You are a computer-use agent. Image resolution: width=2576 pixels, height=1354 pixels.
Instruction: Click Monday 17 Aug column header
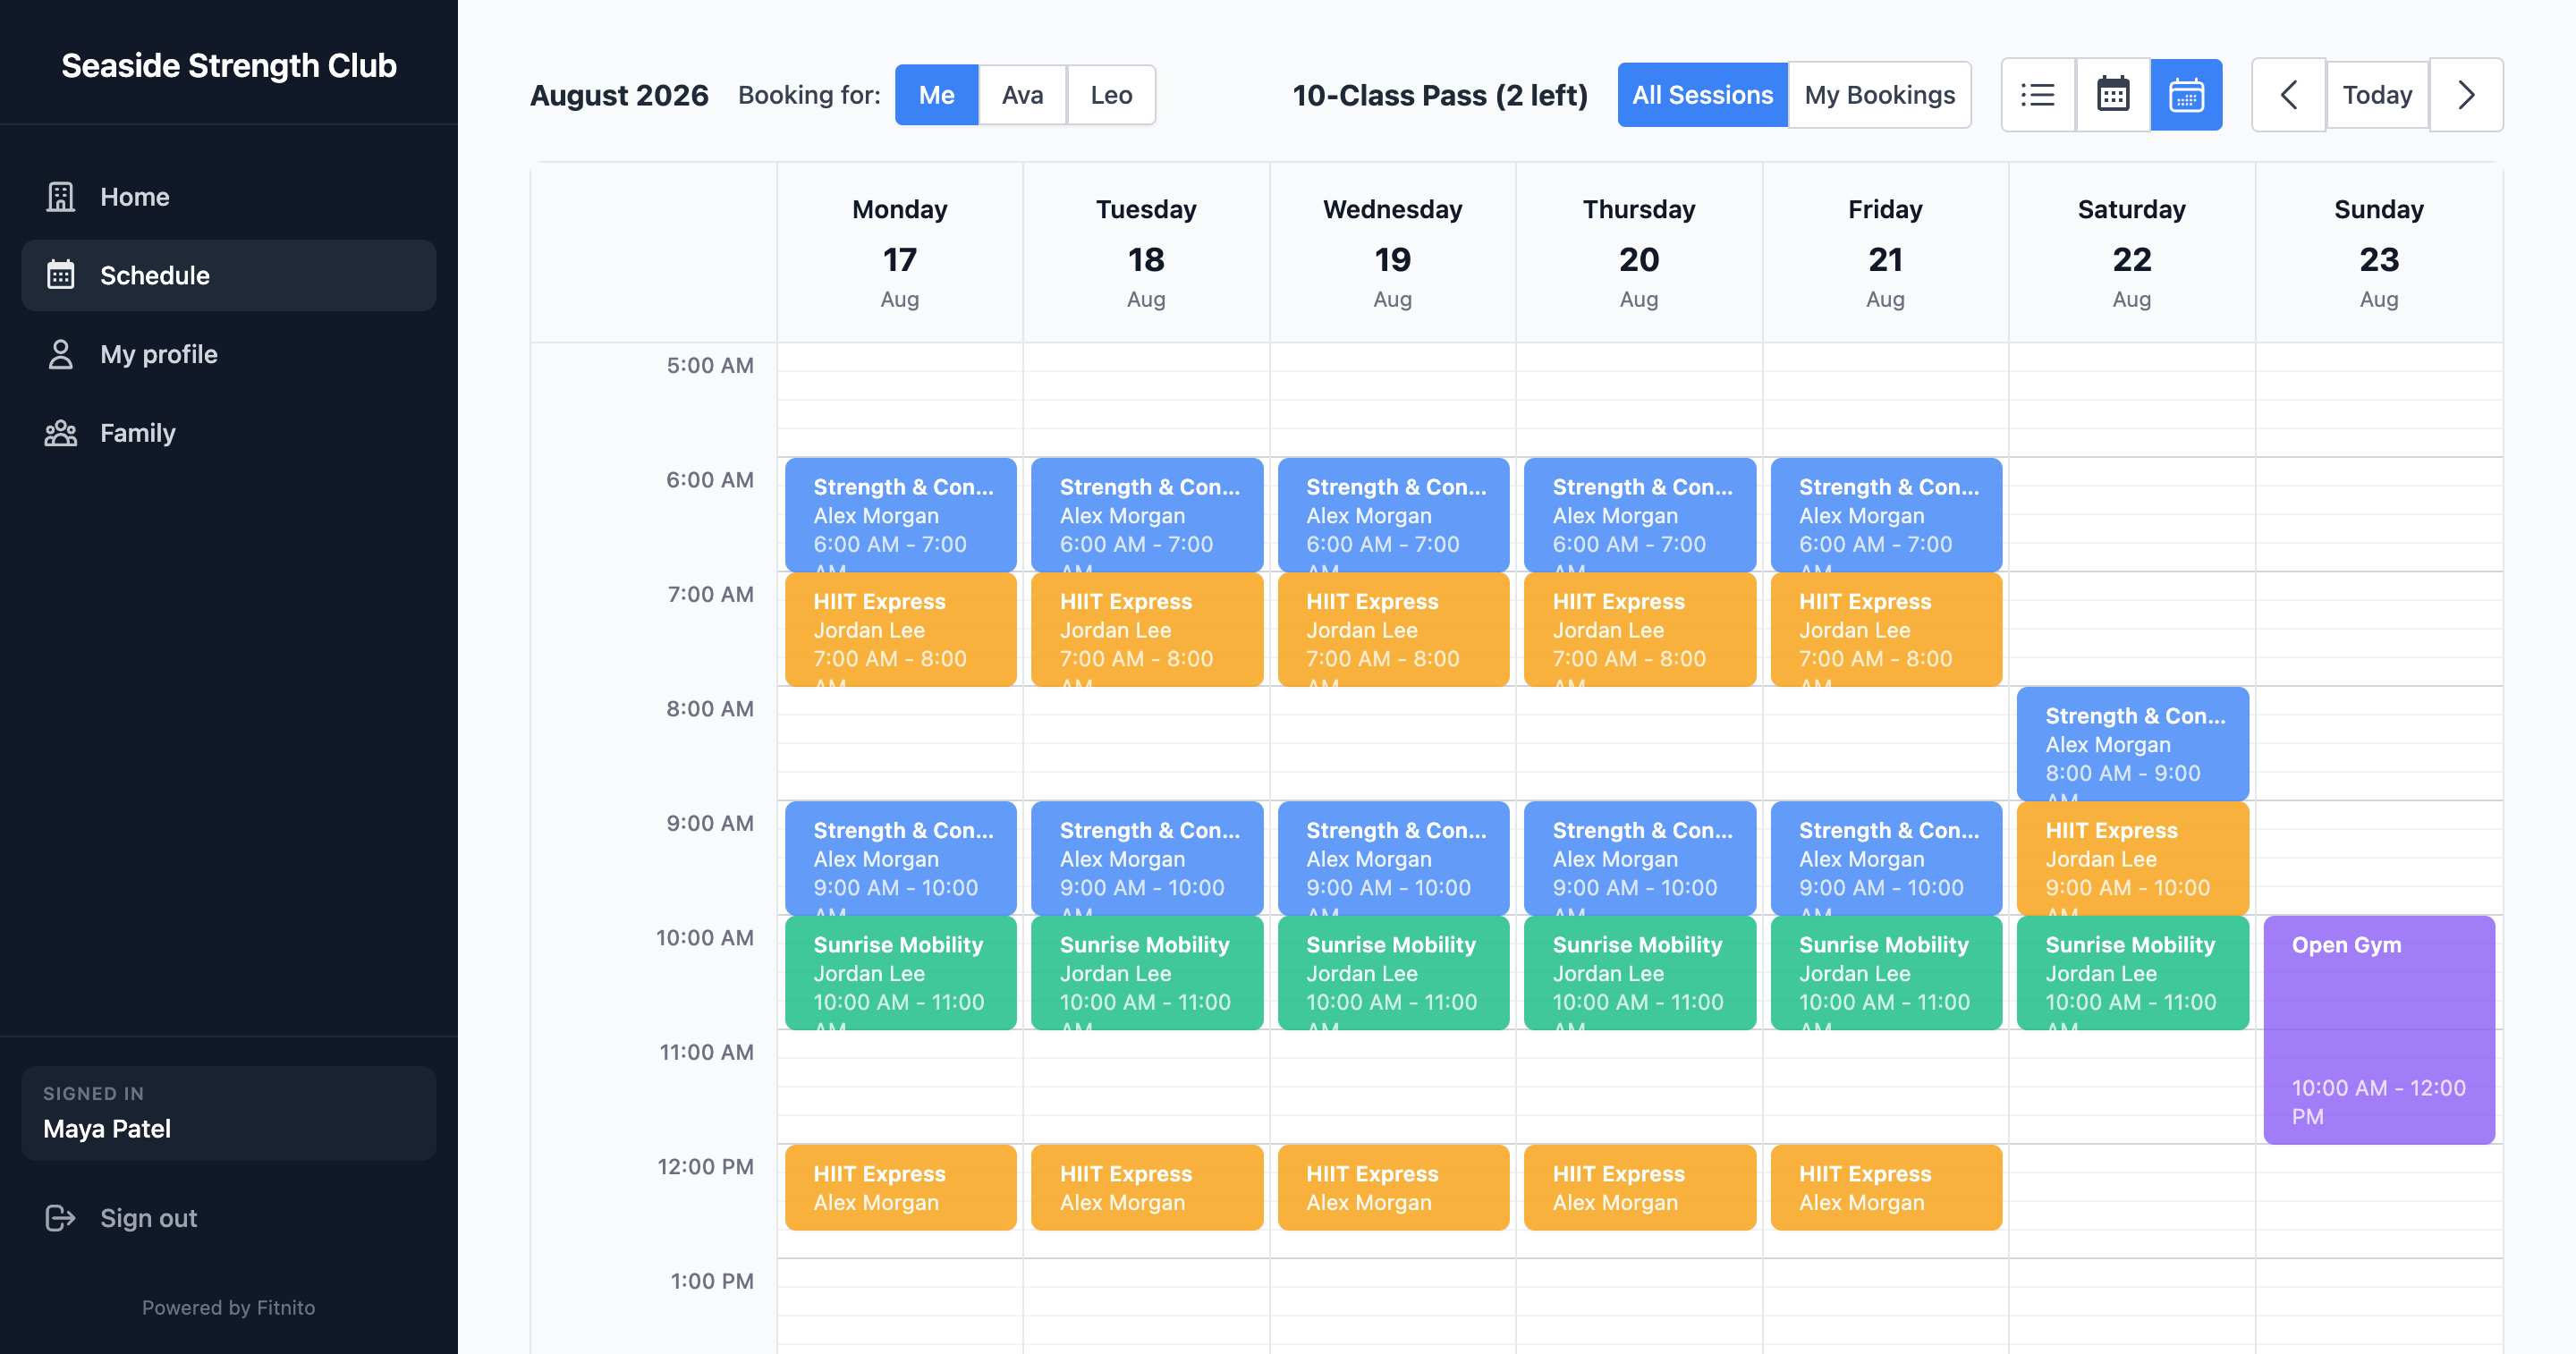pyautogui.click(x=900, y=253)
